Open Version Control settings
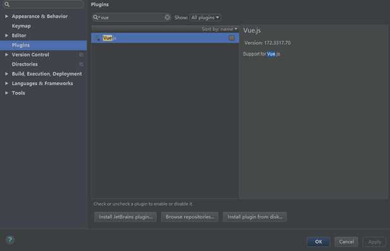390x251 pixels. (x=30, y=55)
